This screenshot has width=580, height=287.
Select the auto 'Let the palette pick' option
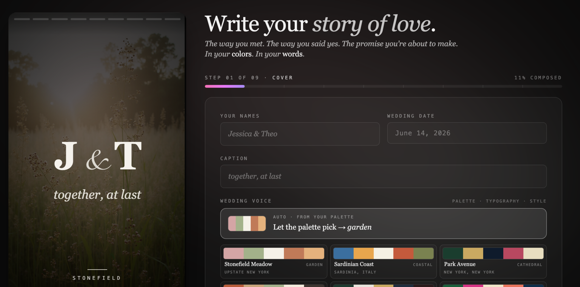pos(383,223)
